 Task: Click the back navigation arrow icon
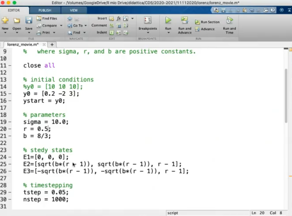pos(70,18)
